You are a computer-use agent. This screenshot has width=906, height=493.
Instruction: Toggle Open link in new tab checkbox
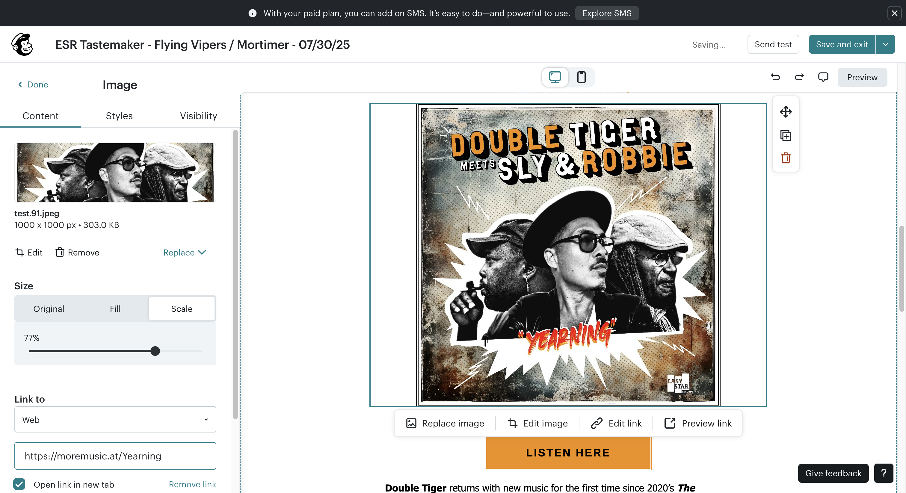[19, 484]
